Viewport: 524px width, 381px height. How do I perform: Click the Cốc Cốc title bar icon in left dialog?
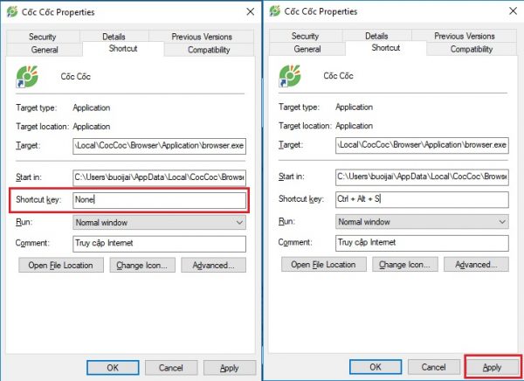pos(12,11)
